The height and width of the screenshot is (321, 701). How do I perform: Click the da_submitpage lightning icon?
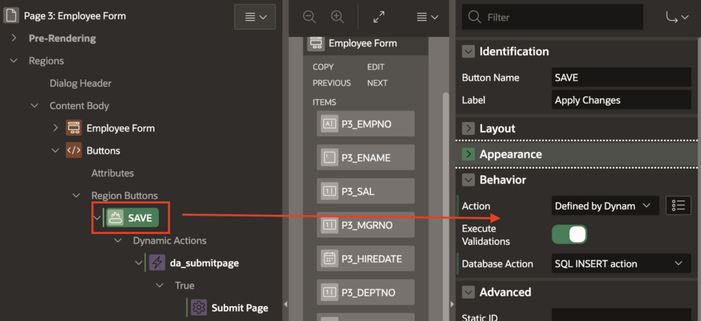tap(157, 263)
